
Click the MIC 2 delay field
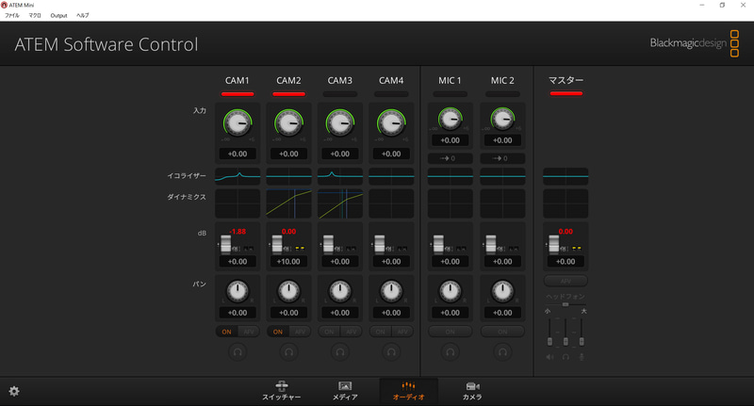coord(502,158)
